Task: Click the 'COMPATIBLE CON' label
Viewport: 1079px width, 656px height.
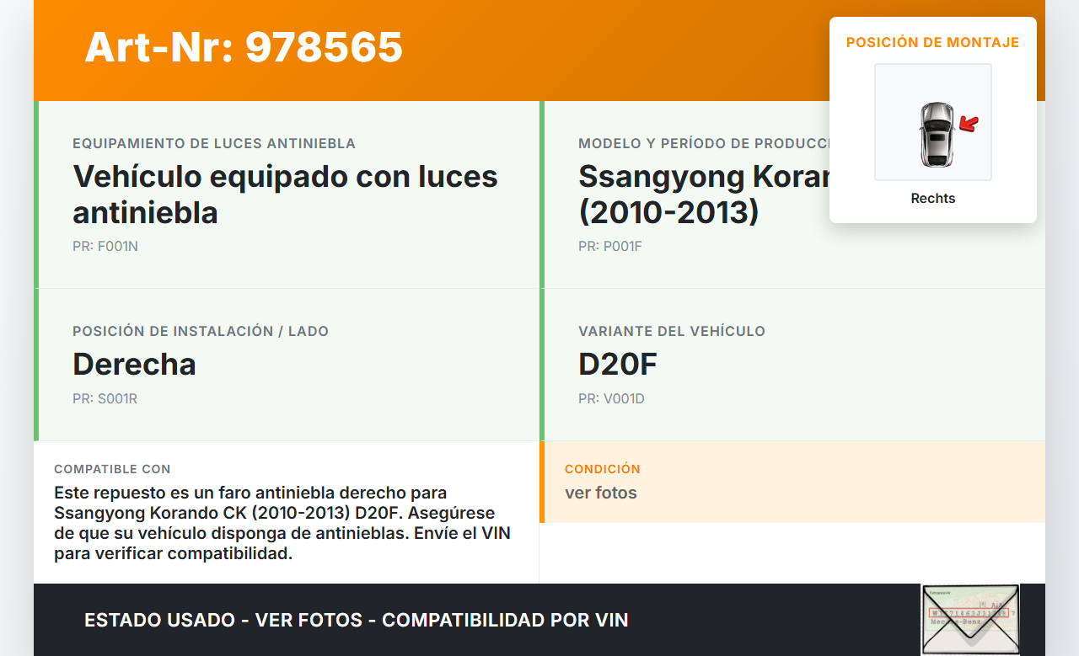Action: (x=112, y=469)
